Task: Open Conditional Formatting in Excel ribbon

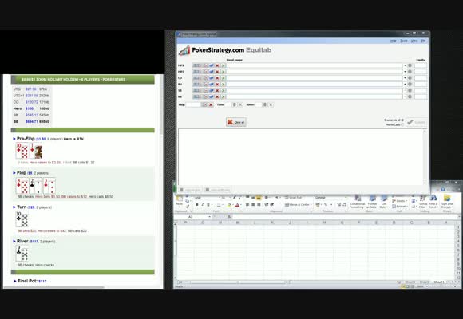Action: [358, 202]
